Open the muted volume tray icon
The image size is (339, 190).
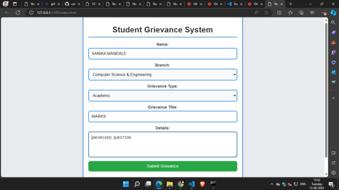tap(289, 184)
